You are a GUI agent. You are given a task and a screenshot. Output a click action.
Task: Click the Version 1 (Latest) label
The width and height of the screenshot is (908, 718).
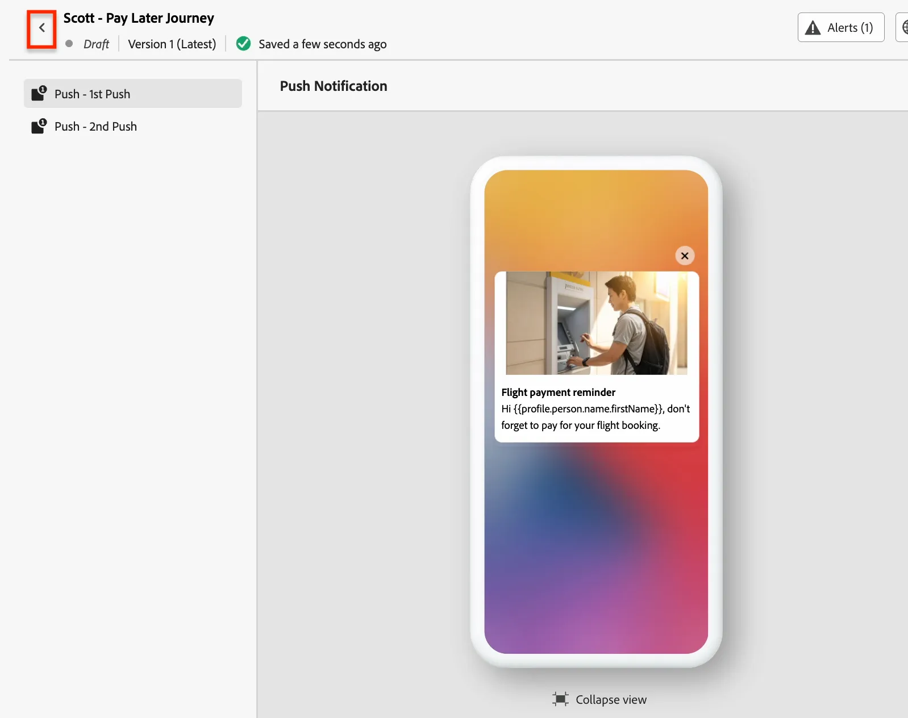(x=172, y=44)
